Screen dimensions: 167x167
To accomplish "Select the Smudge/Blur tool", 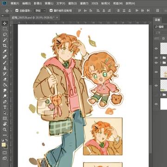I will [x=5, y=90].
